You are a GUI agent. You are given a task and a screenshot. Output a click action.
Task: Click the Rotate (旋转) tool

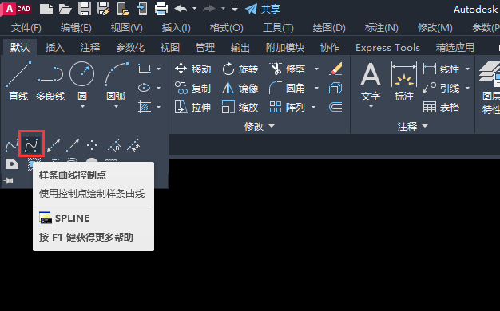click(x=240, y=69)
